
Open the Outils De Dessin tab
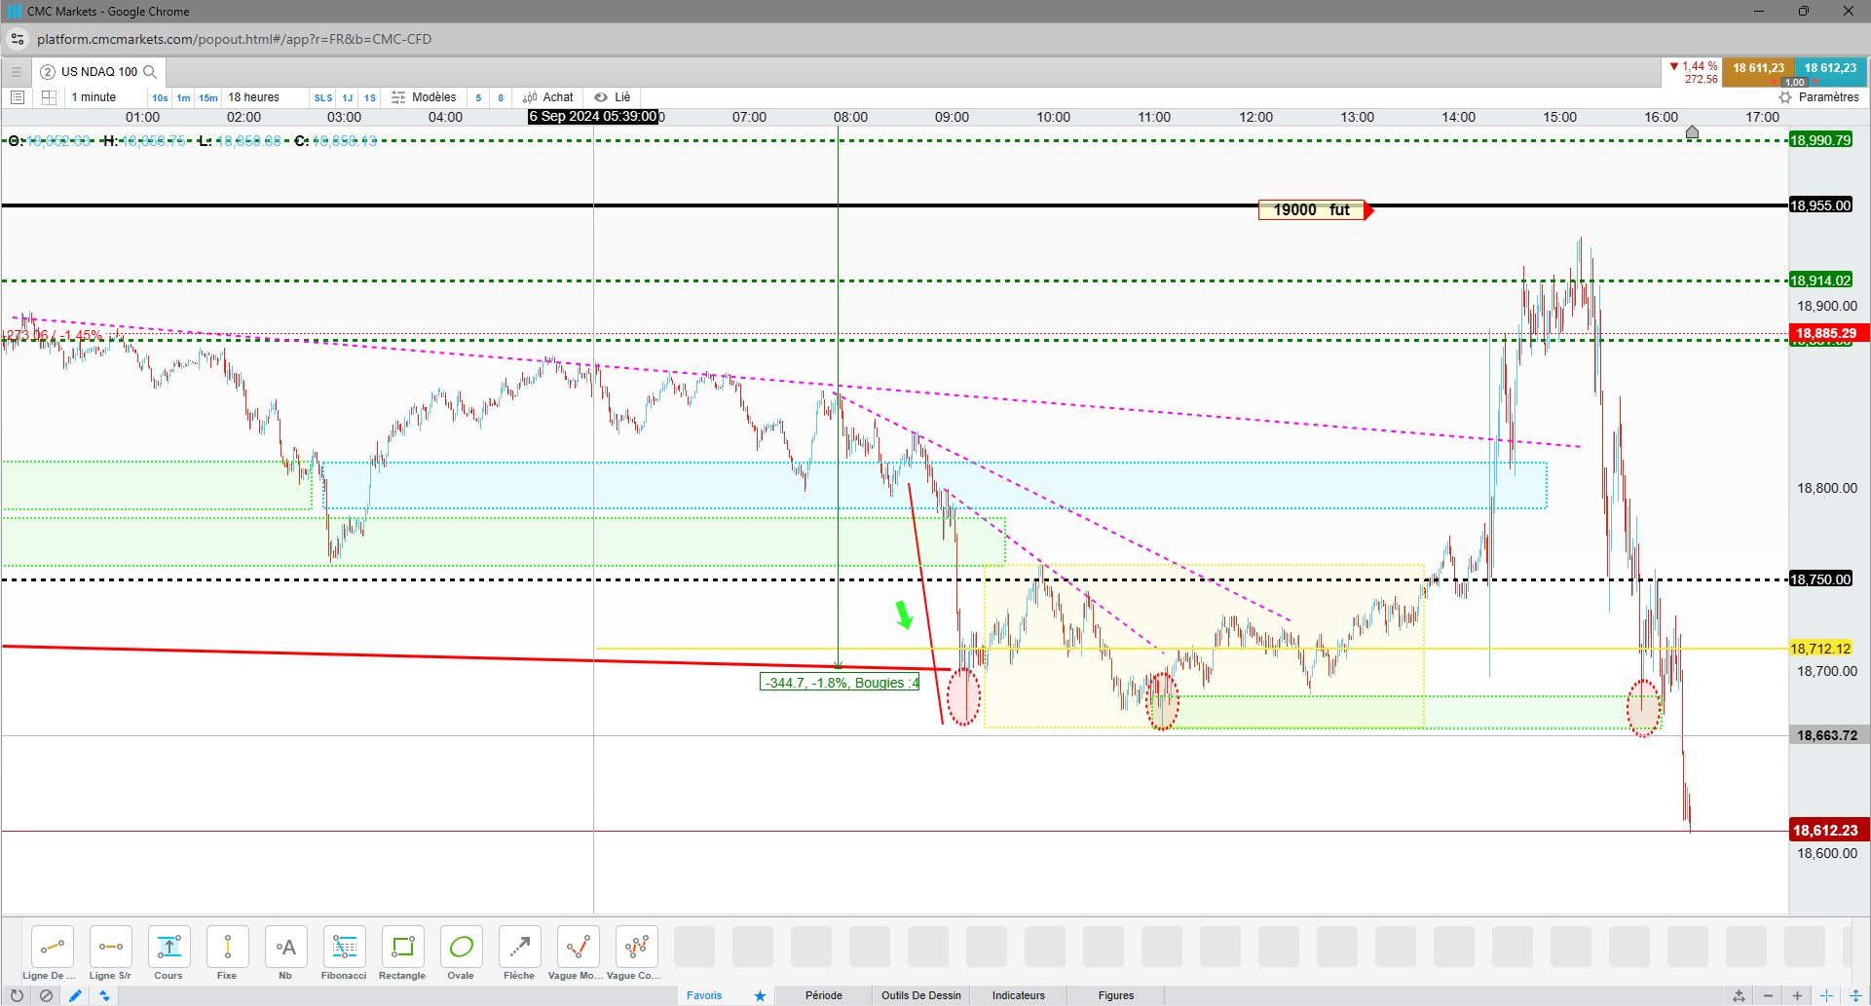[x=921, y=995]
